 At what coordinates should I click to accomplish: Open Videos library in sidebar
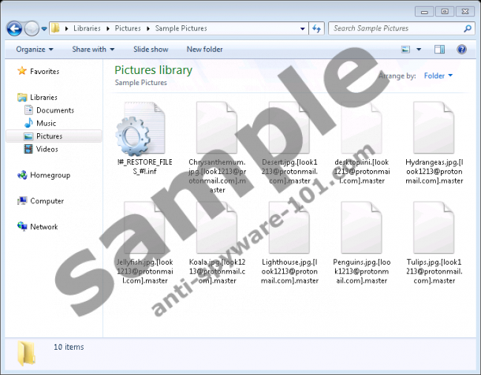click(47, 149)
